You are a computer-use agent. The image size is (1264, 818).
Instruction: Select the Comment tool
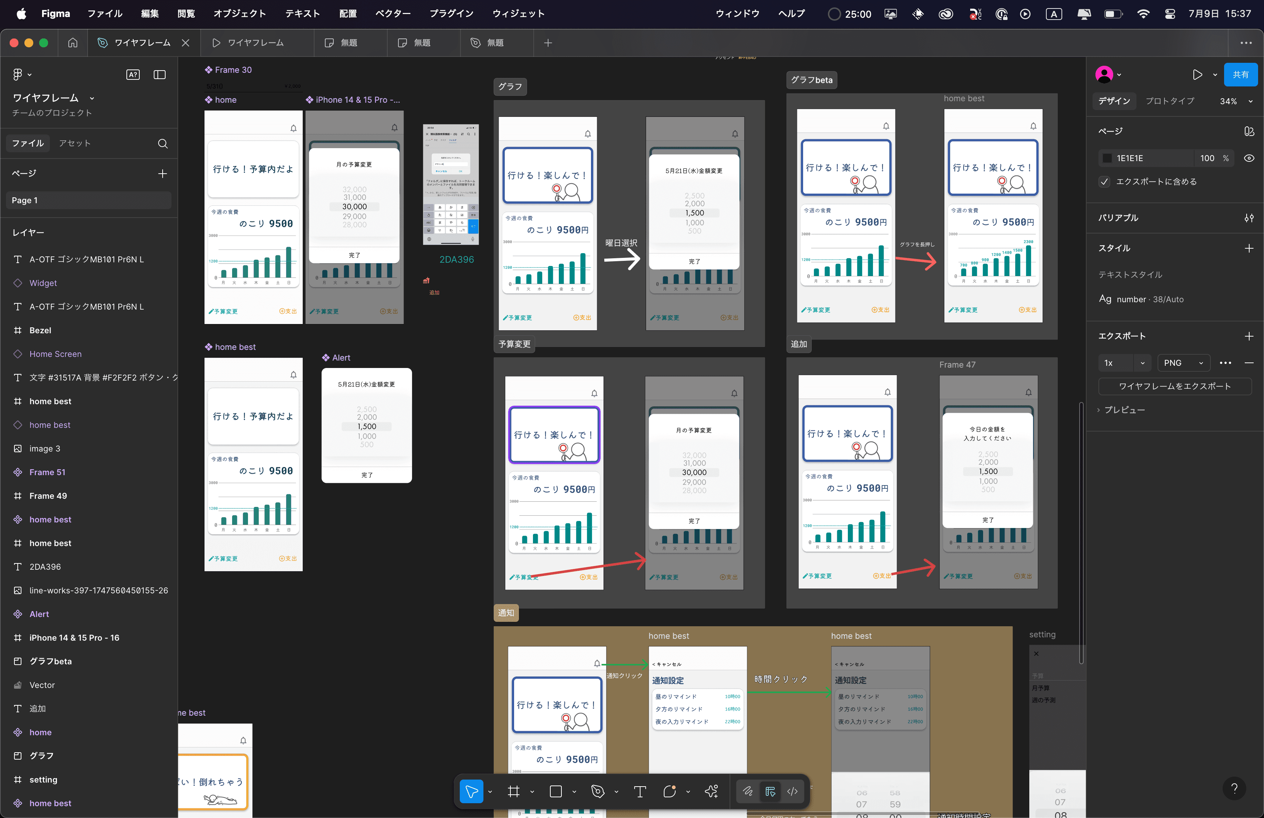[x=669, y=791]
